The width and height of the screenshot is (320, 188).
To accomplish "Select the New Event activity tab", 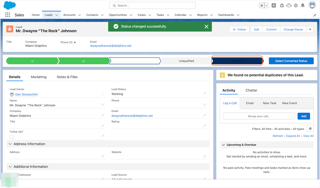I will (290, 103).
